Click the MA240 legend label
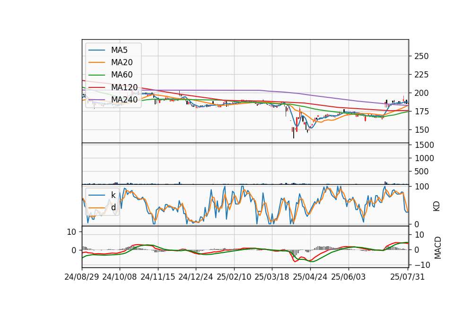The image size is (454, 326). point(124,100)
